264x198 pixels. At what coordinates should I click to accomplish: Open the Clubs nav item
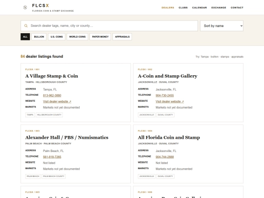click(x=183, y=7)
